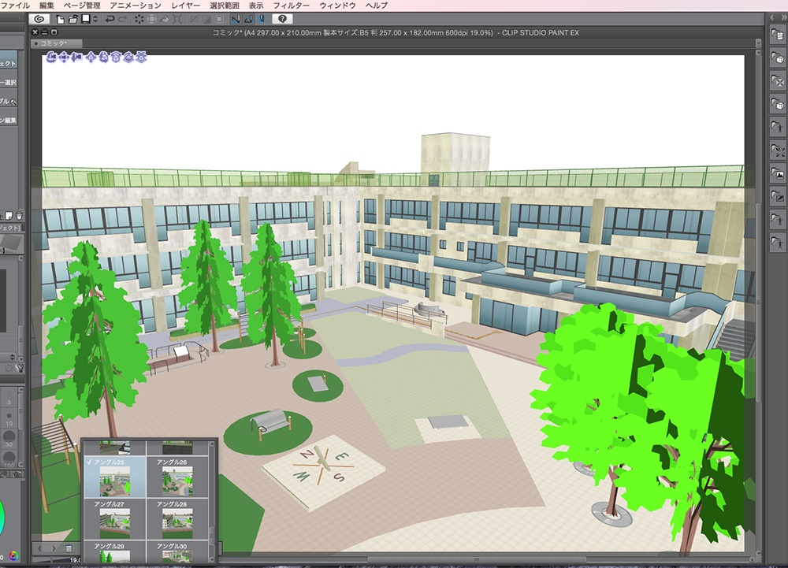Click the Save icon in the command bar
This screenshot has height=568, width=788.
coord(85,19)
